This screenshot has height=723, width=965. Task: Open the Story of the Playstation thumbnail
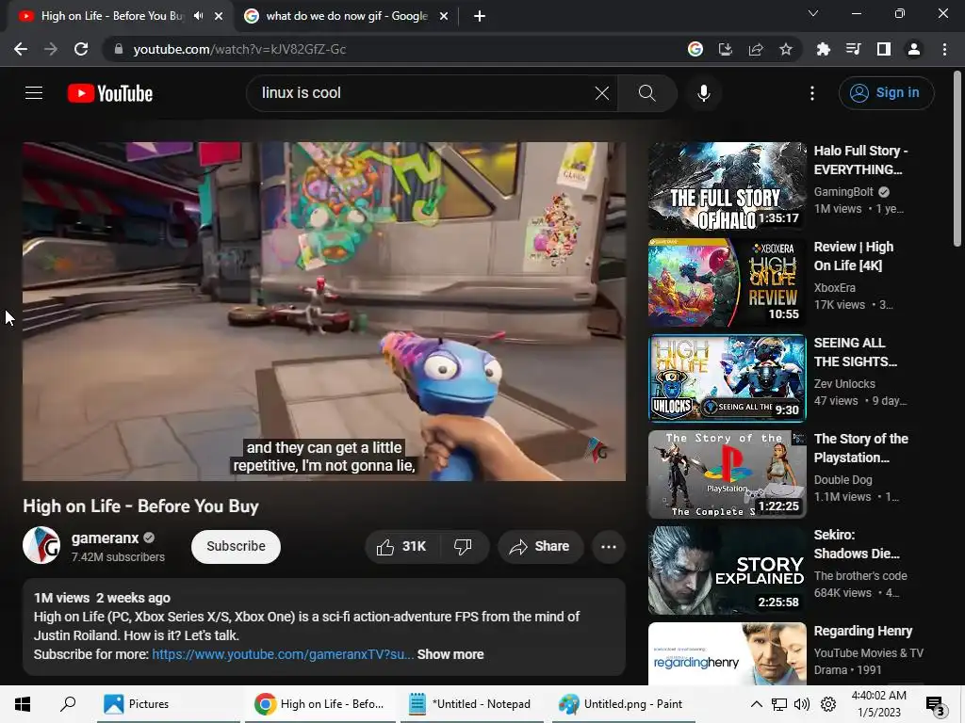tap(727, 474)
